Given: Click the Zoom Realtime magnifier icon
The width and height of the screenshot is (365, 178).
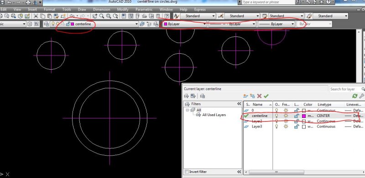Looking at the screenshot, I should (x=102, y=16).
